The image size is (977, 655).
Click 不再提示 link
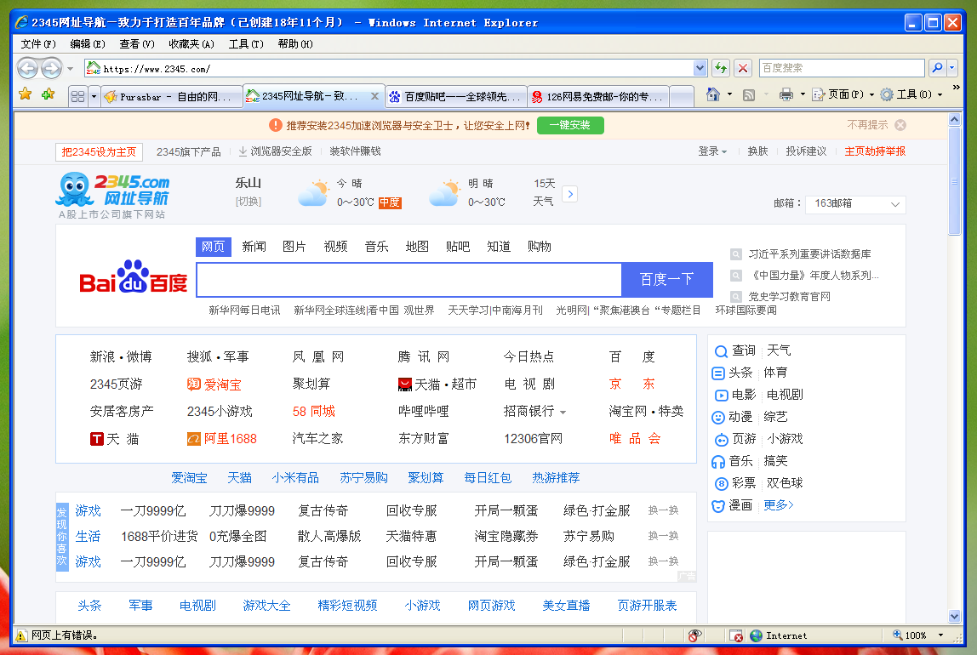point(867,125)
